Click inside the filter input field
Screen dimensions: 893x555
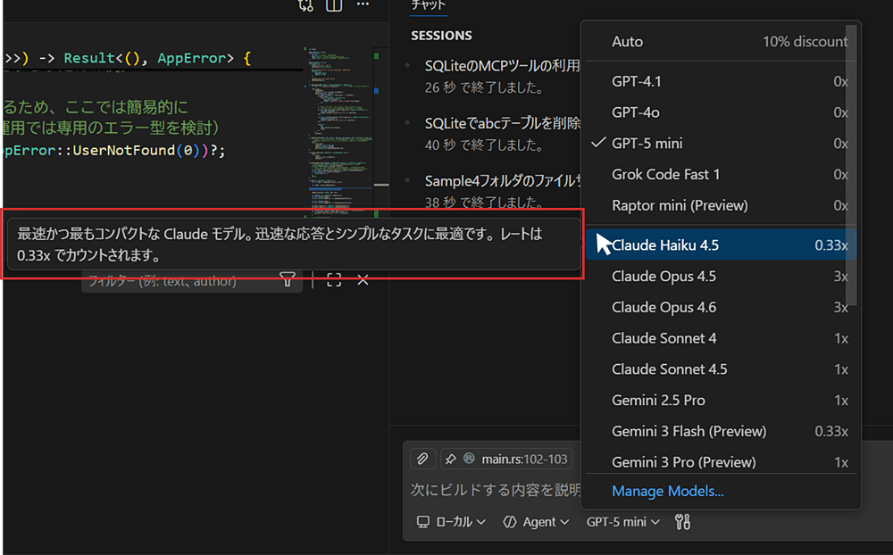(179, 280)
